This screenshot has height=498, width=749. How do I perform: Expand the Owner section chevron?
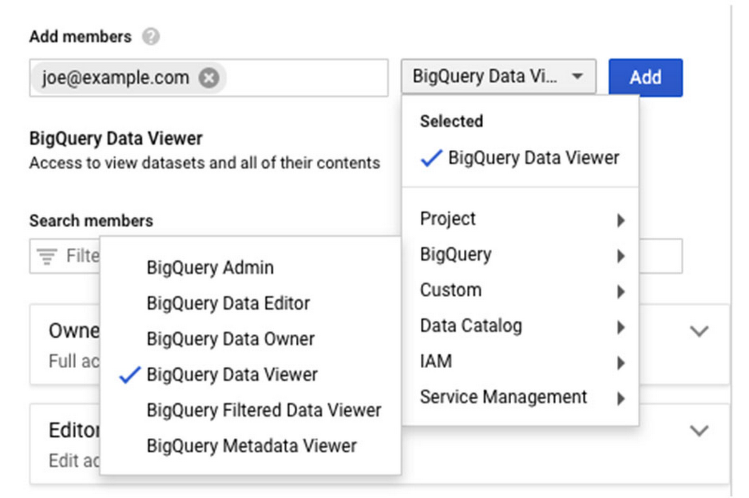tap(700, 331)
